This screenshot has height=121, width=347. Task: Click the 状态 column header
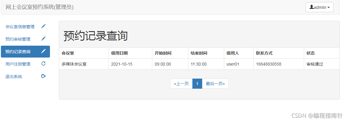(x=311, y=53)
